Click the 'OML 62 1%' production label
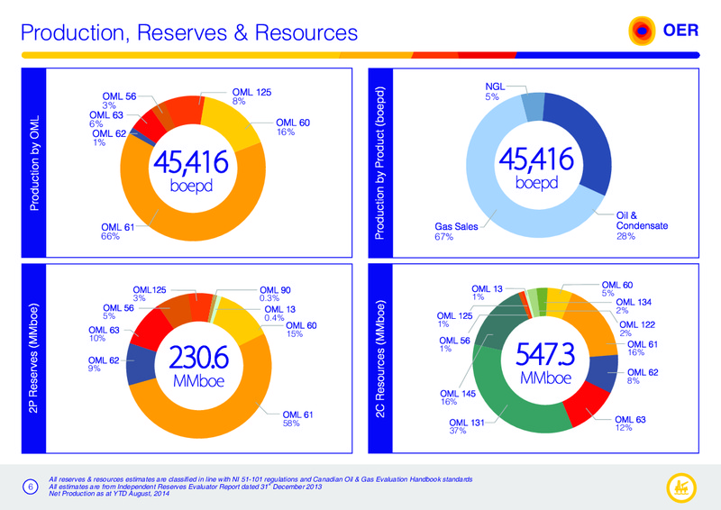The width and height of the screenshot is (721, 510). pos(109,138)
